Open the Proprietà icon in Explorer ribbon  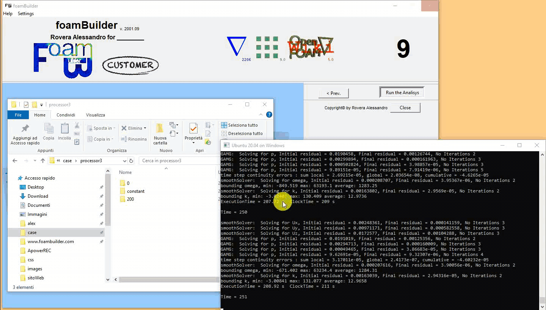point(193,129)
